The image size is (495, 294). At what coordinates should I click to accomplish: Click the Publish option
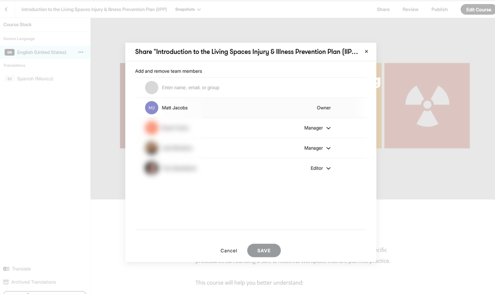coord(440,9)
